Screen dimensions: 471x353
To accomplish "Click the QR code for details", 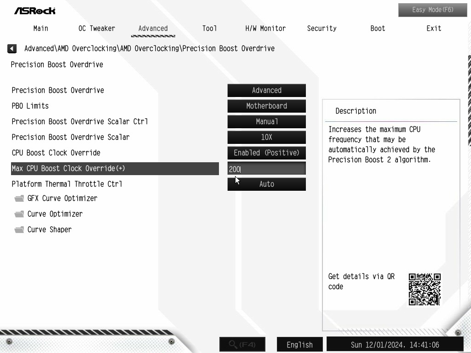I will (425, 290).
